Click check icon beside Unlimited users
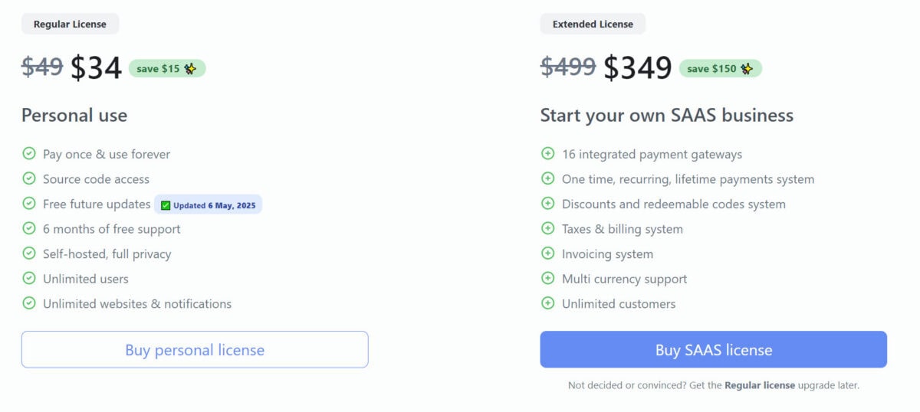This screenshot has width=920, height=412. pyautogui.click(x=29, y=278)
